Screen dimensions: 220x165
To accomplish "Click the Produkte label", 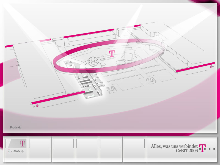I will click(16, 127).
